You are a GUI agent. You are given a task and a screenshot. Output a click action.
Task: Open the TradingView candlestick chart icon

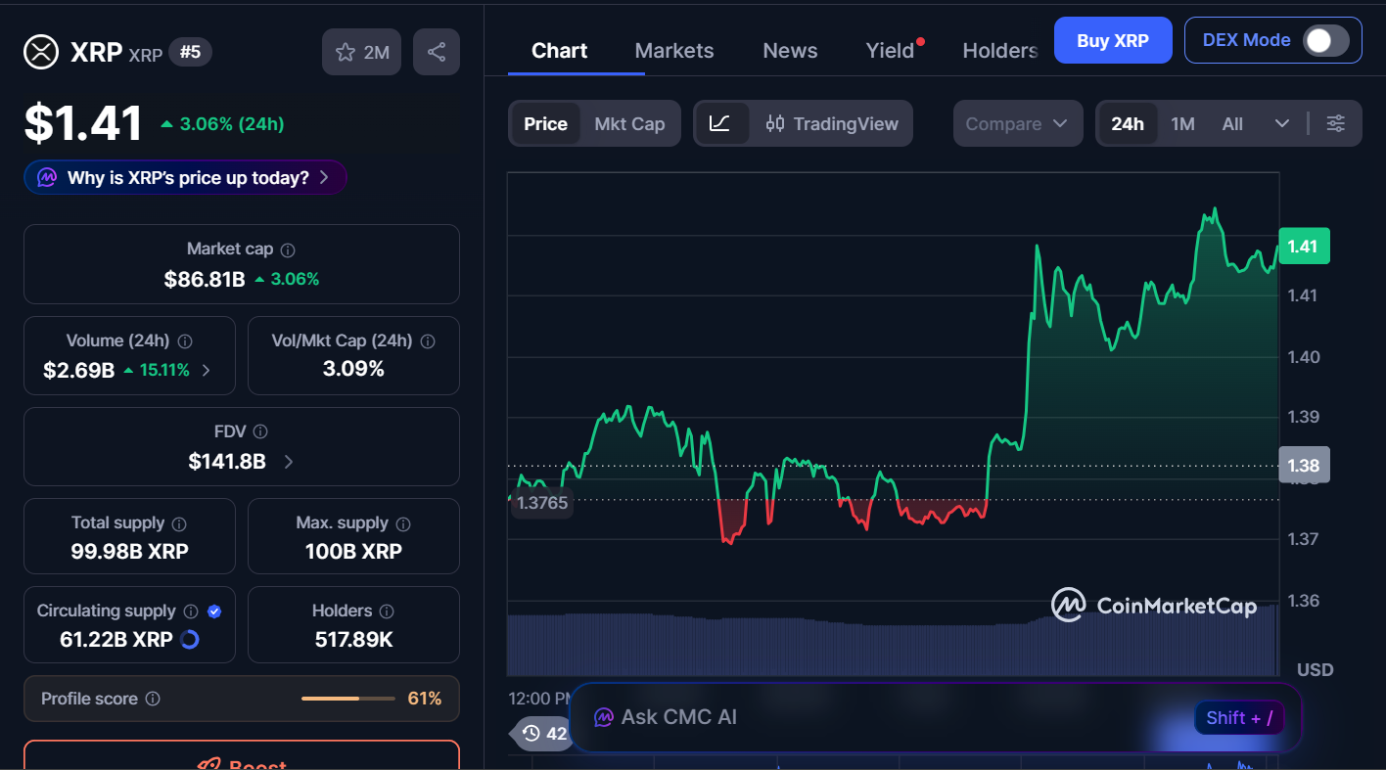click(774, 123)
